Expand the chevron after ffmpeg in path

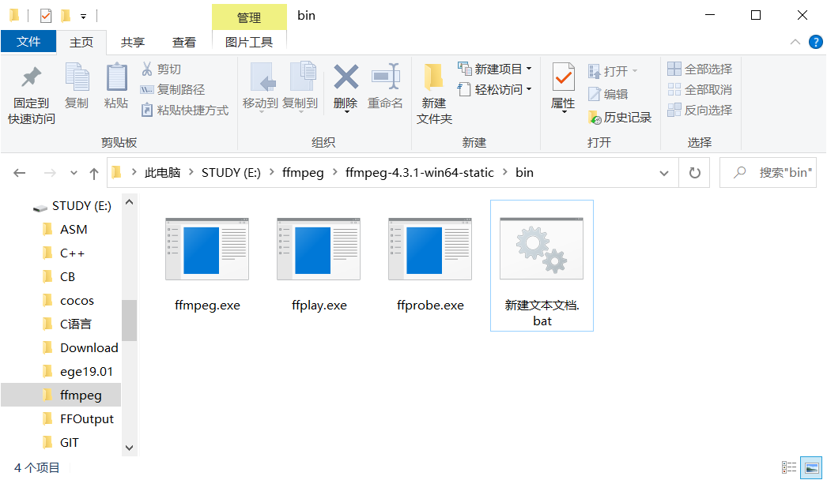(x=335, y=172)
